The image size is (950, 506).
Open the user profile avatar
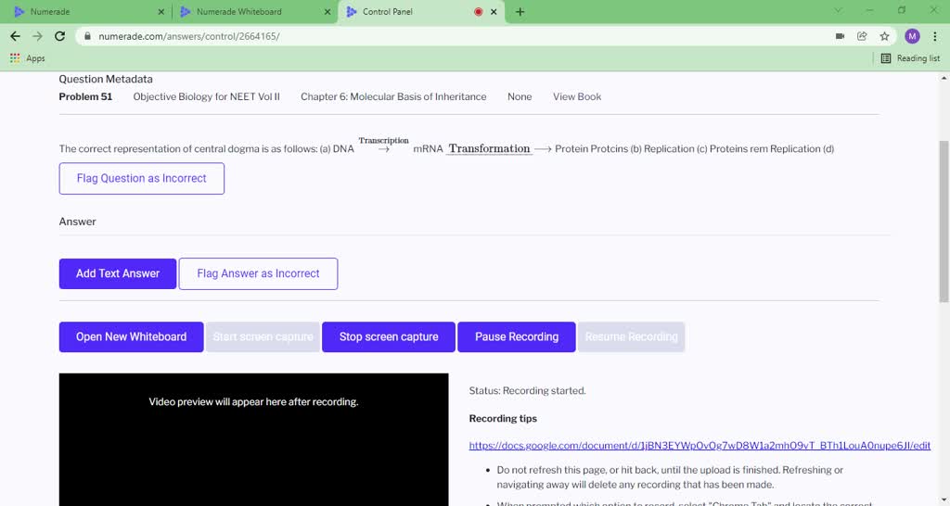point(912,36)
